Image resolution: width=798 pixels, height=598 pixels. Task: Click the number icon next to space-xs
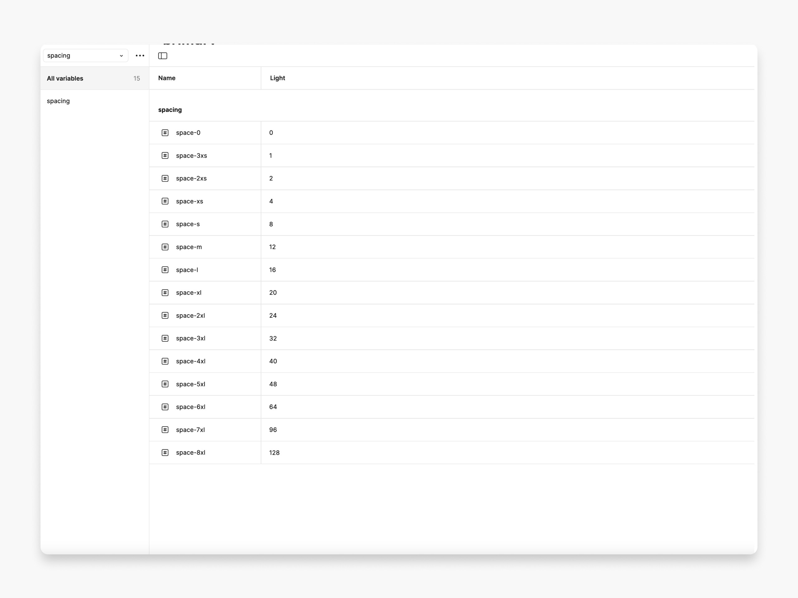[165, 201]
